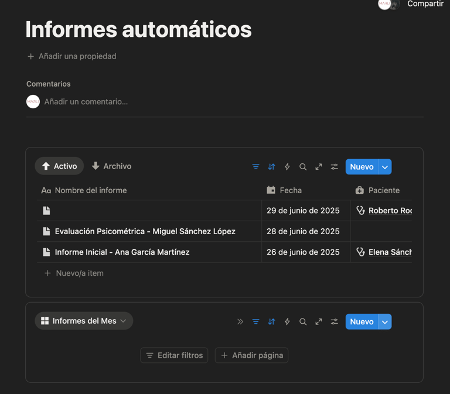The image size is (450, 394).
Task: Open dropdown arrow beside bottom Nuevo button
Action: tap(385, 321)
